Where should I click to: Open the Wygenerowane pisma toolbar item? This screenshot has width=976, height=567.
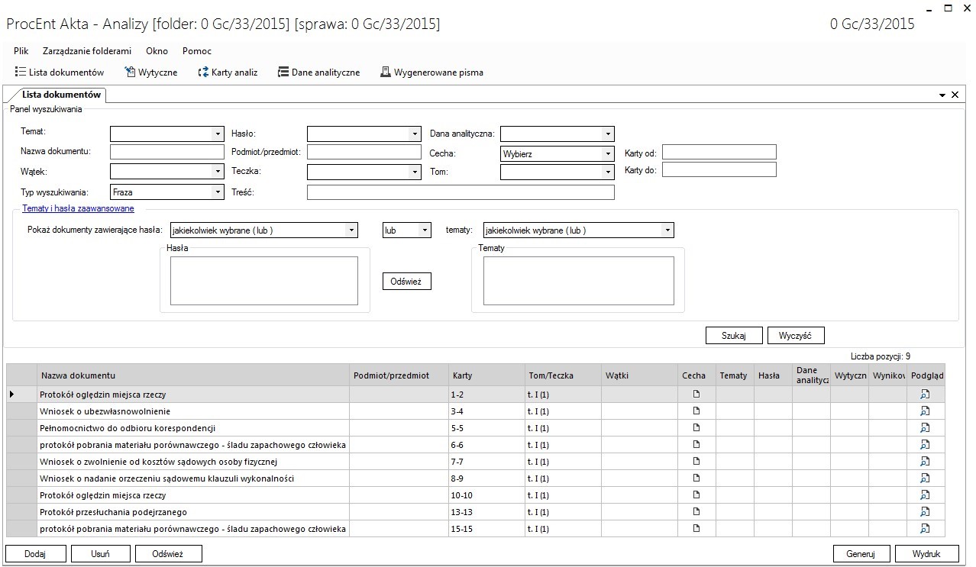[x=431, y=72]
